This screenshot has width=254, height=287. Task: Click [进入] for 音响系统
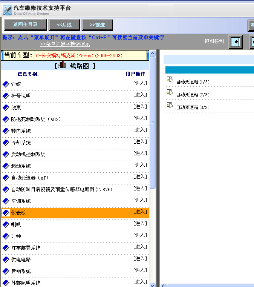coord(140,270)
